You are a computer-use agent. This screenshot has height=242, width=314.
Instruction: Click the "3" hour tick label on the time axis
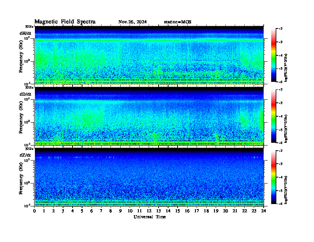[x=63, y=211]
